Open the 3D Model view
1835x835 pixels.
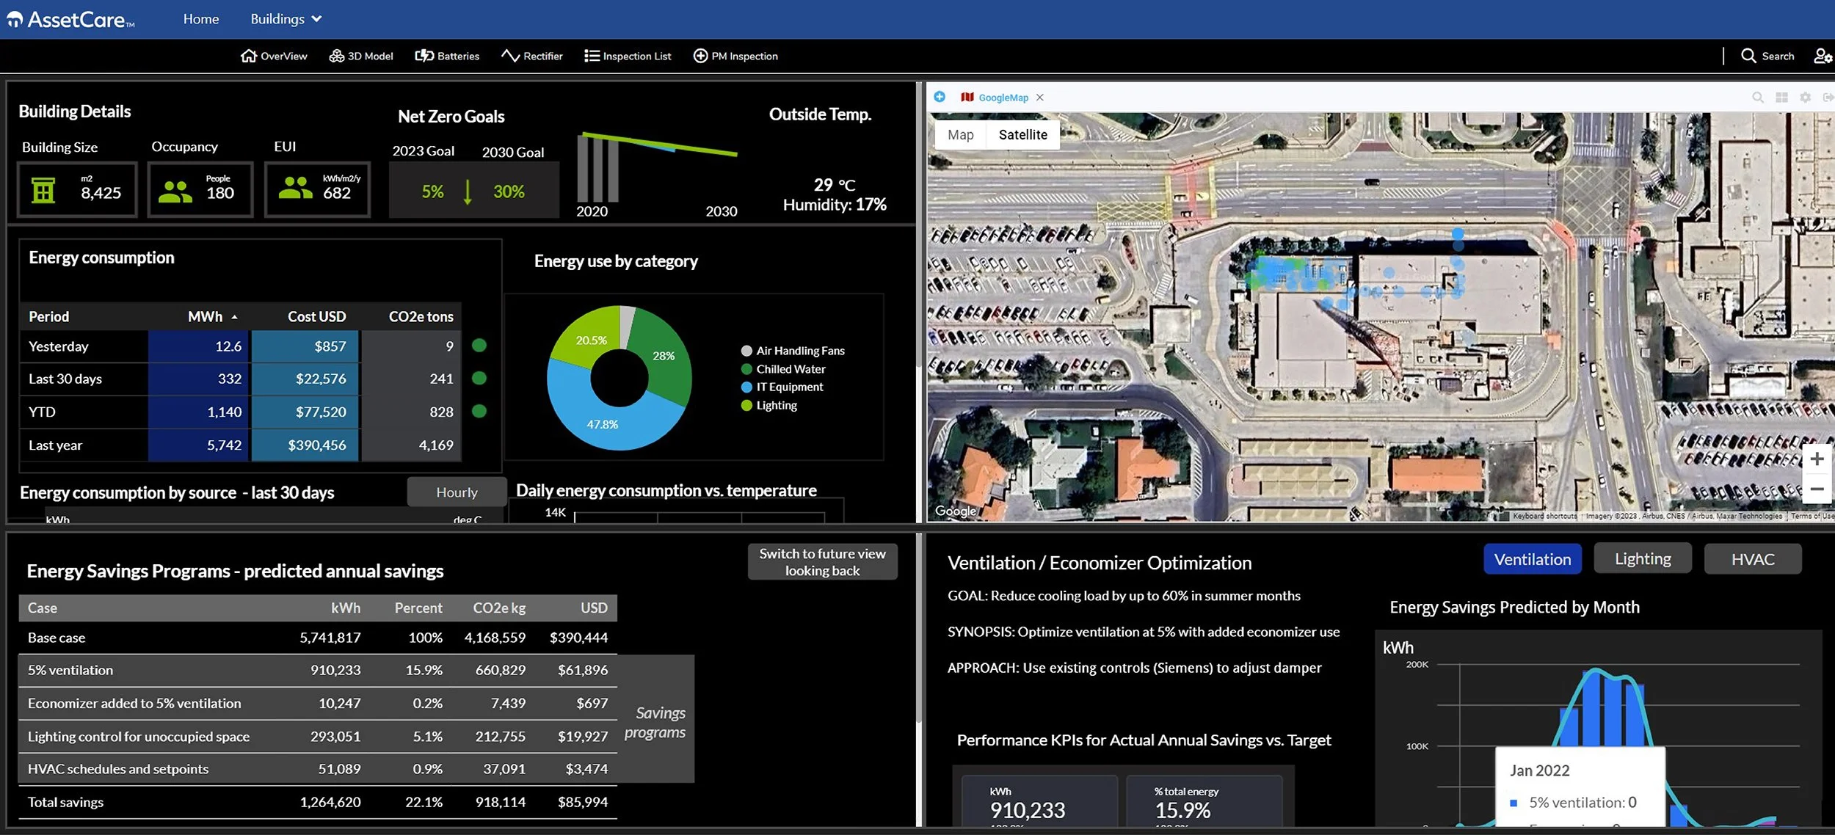[x=361, y=56]
